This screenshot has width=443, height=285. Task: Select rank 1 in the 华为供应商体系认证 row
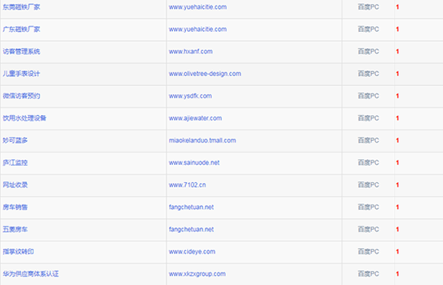(397, 274)
